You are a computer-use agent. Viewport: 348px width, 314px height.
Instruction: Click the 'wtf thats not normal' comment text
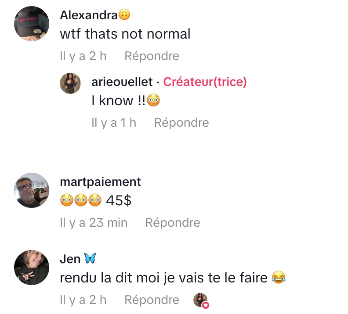click(125, 34)
